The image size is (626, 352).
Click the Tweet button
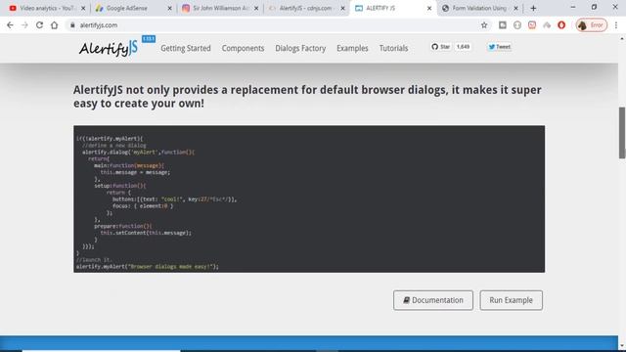coord(500,47)
